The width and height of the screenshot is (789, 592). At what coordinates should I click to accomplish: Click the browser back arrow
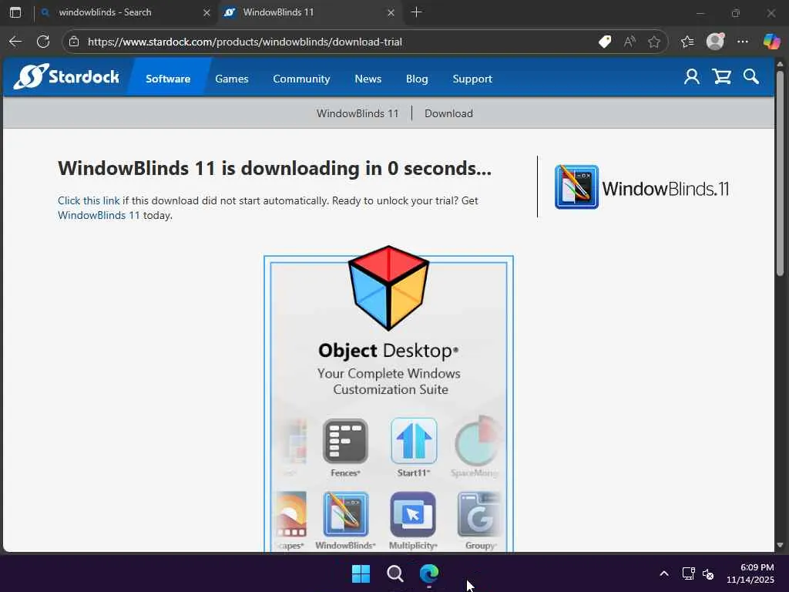pos(15,42)
